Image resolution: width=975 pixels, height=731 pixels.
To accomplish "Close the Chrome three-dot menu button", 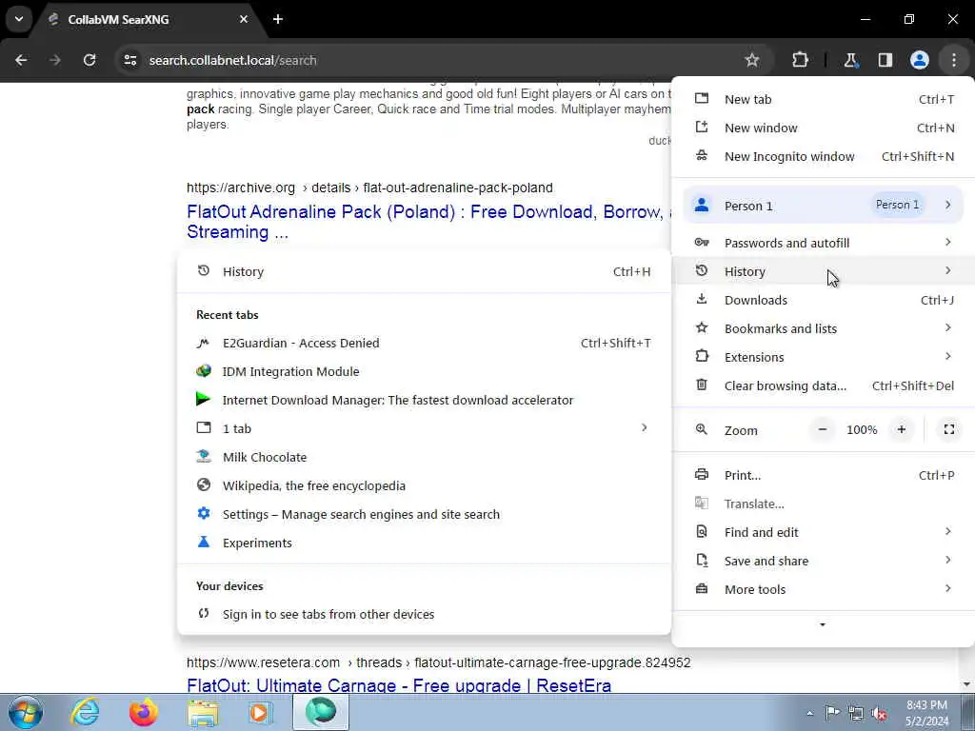I will tap(953, 60).
